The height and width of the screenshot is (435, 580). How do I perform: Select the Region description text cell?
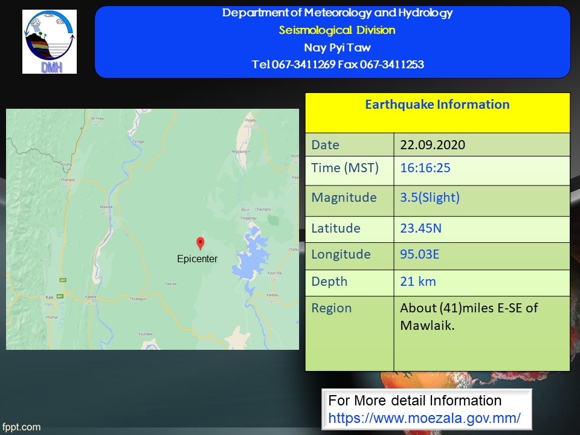click(468, 317)
